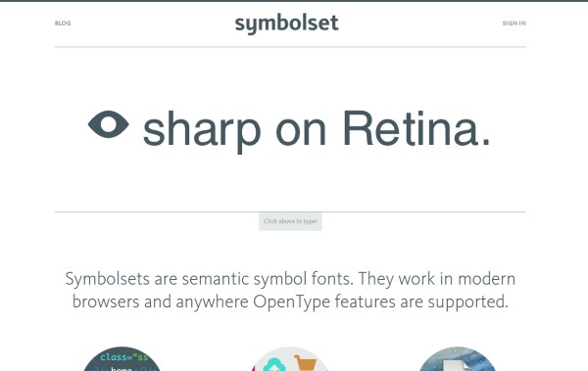This screenshot has width=588, height=371.
Task: Click the word "OpenType" in the tagline
Action: click(292, 302)
